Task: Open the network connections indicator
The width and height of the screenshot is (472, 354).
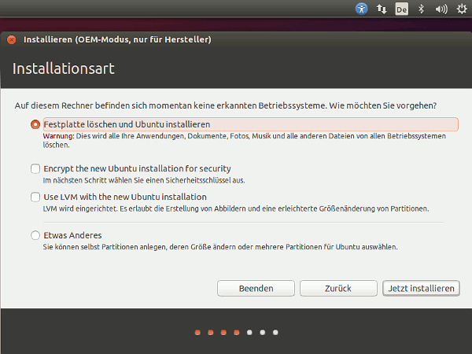Action: 382,9
